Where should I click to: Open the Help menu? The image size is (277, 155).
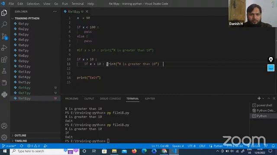click(90, 4)
